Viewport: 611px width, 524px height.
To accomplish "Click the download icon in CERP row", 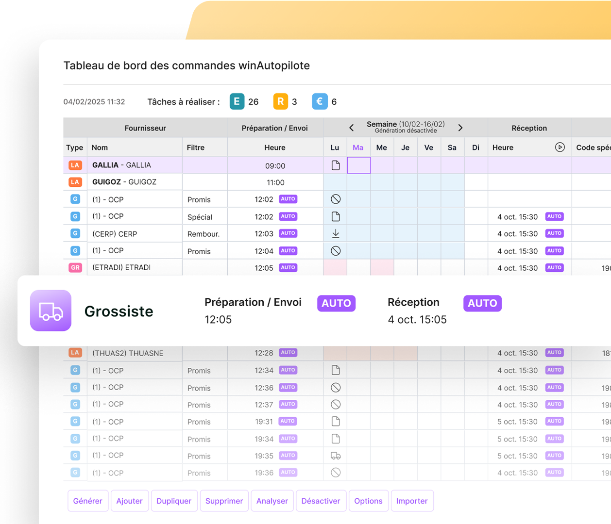I will [x=336, y=234].
